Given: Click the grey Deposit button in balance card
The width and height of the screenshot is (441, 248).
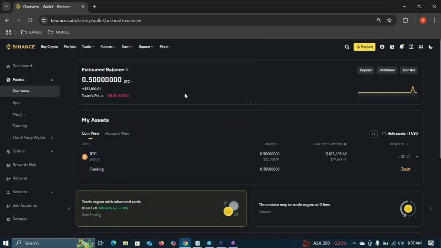Looking at the screenshot, I should tap(366, 70).
